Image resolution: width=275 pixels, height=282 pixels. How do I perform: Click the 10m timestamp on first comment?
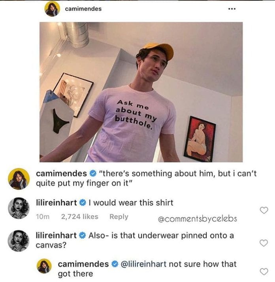click(x=43, y=217)
